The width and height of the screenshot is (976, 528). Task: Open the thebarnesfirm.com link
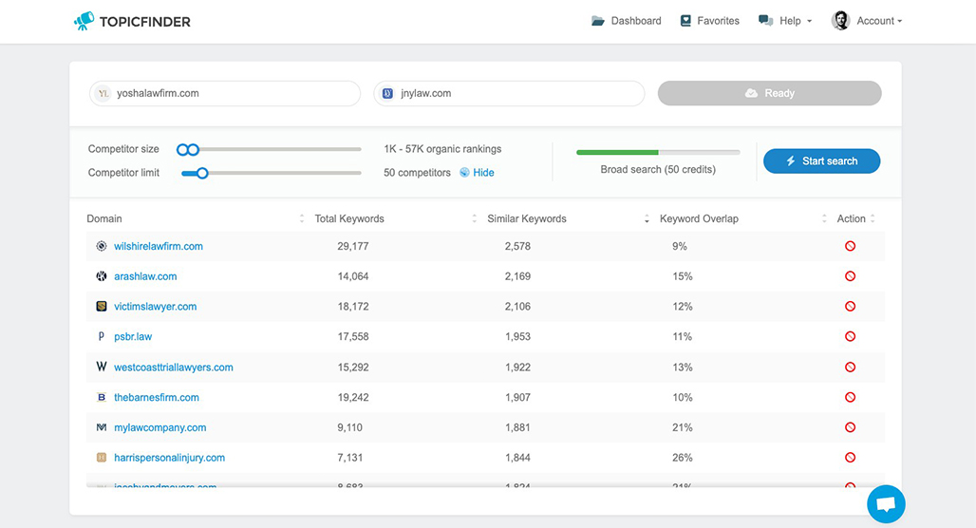(x=157, y=397)
